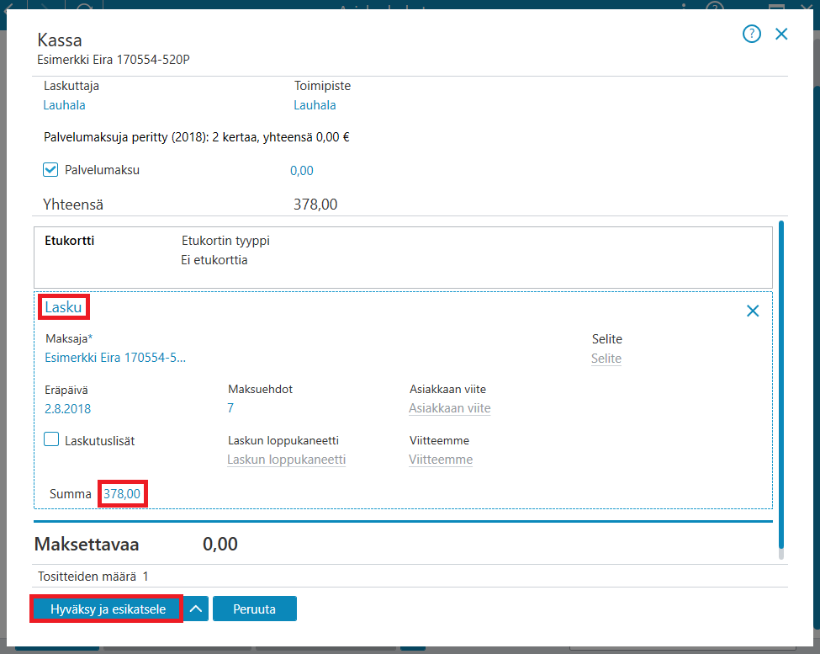The image size is (820, 654).
Task: Cancel with the Peruuta button
Action: coord(255,609)
